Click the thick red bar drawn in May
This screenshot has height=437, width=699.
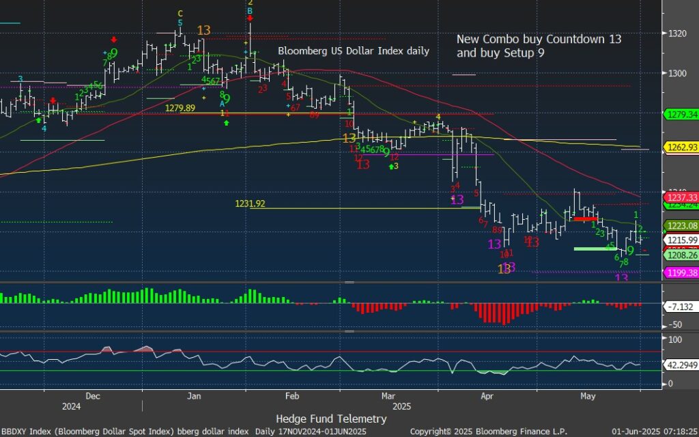click(x=585, y=219)
